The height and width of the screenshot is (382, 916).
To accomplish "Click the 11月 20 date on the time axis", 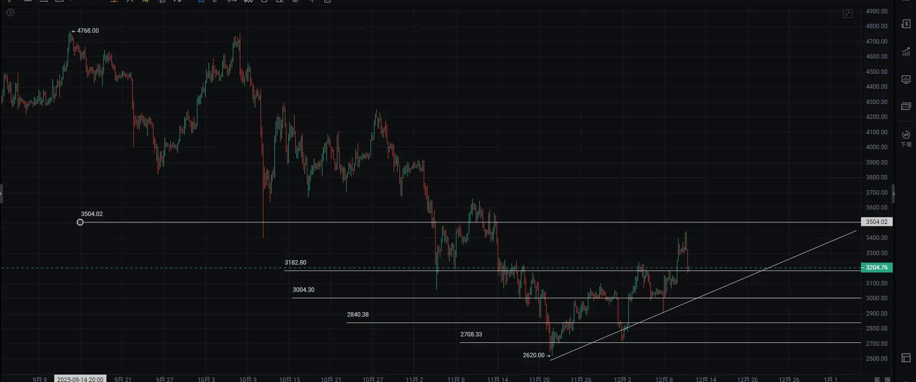I will (539, 380).
